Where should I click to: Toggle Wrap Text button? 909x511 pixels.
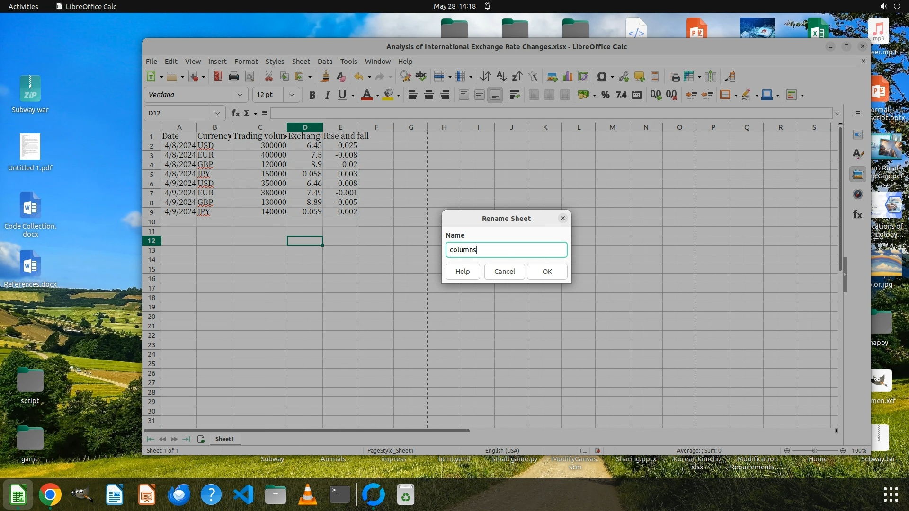[x=514, y=95]
